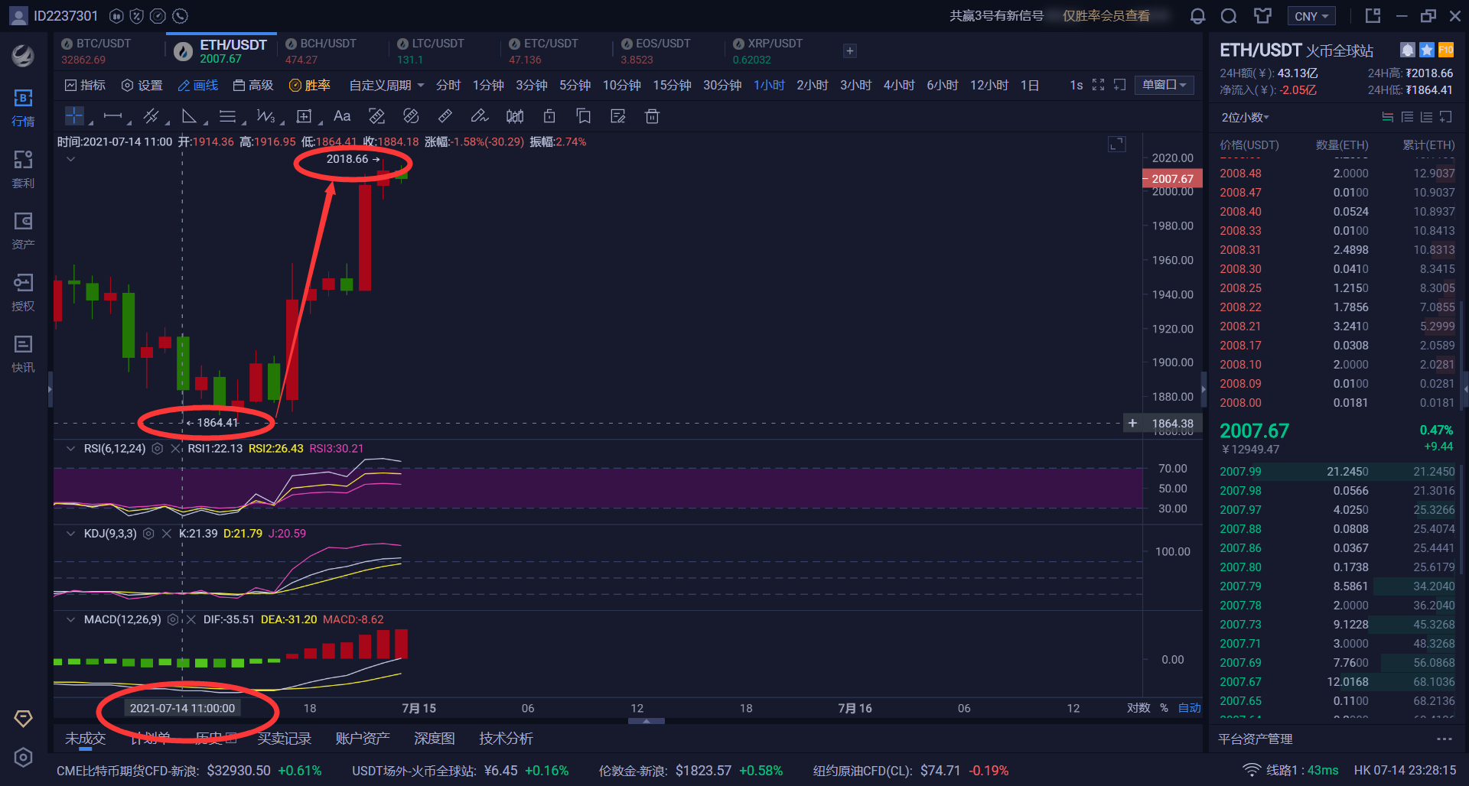
Task: Select the horizontal multi-lines drawing tool
Action: pos(227,116)
